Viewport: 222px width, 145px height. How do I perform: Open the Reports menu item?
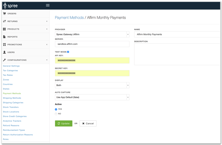pos(26,37)
